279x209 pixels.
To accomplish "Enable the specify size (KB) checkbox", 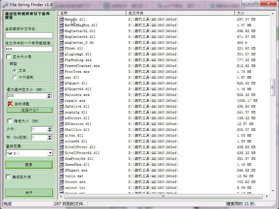I will [x=10, y=121].
